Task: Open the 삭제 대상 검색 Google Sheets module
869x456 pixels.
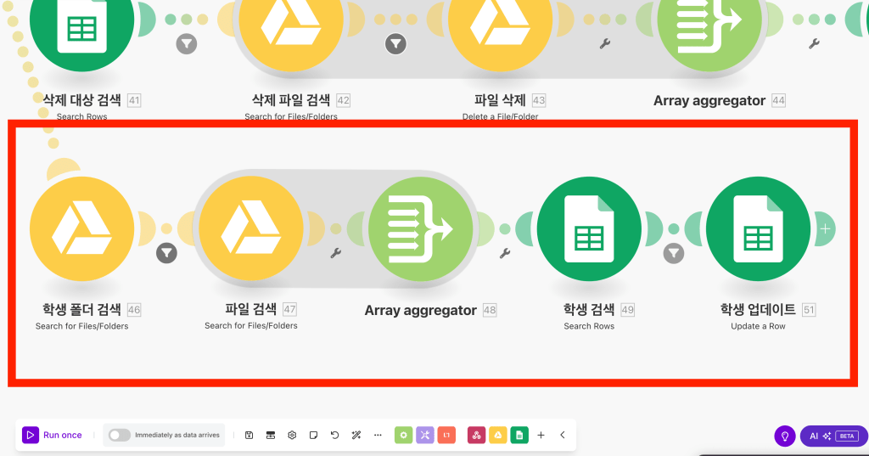Action: point(82,22)
